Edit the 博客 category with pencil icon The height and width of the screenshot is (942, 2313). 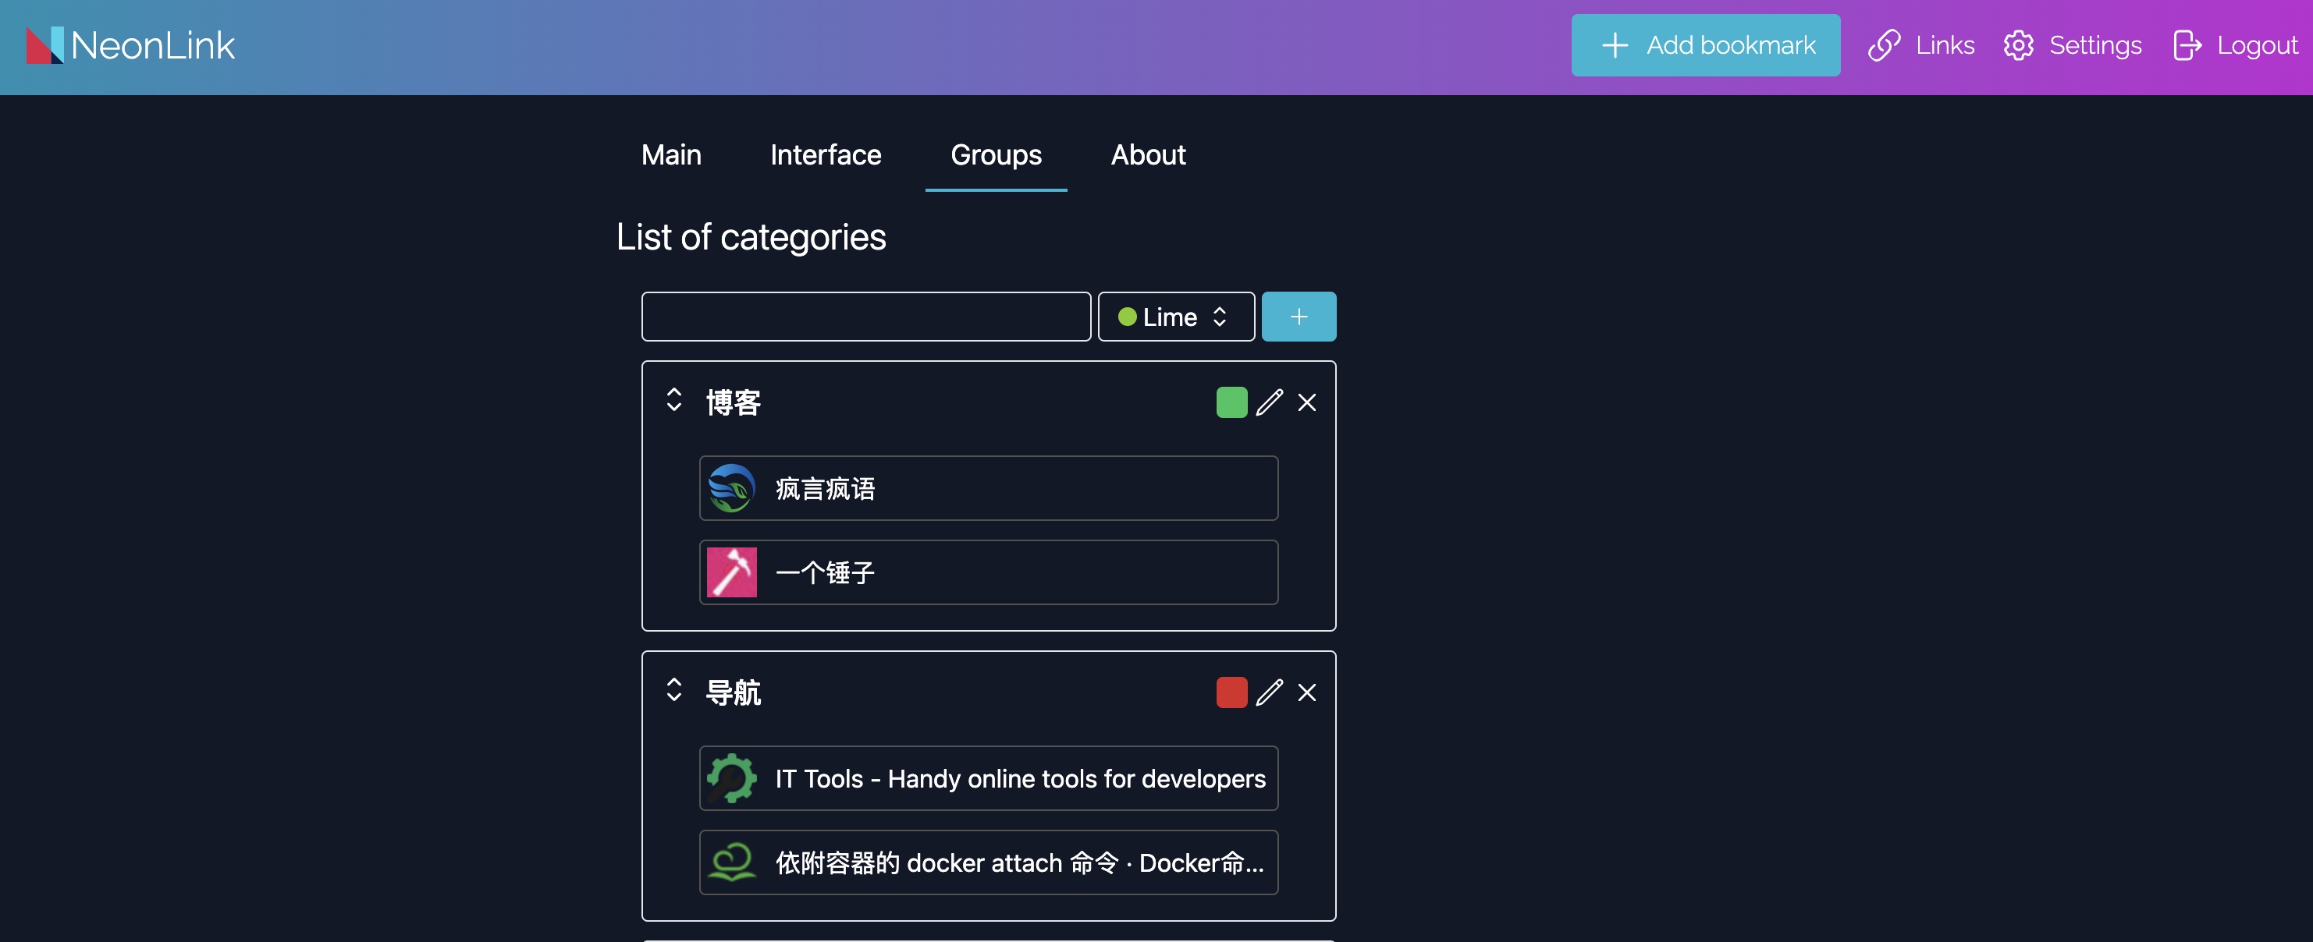(x=1269, y=402)
